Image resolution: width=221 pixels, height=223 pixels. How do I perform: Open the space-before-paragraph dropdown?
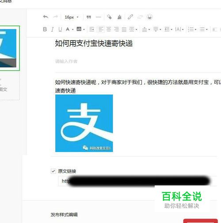(x=146, y=29)
